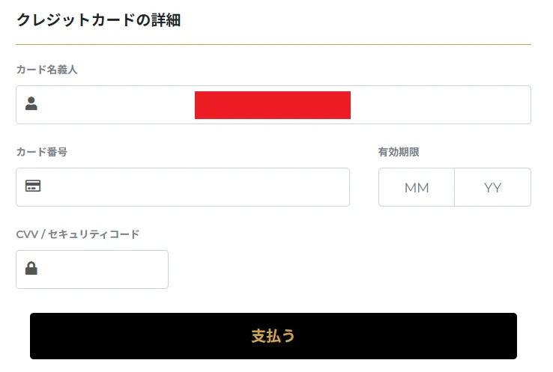The width and height of the screenshot is (553, 372).
Task: Click the カード番号 field label
Action: [x=42, y=152]
